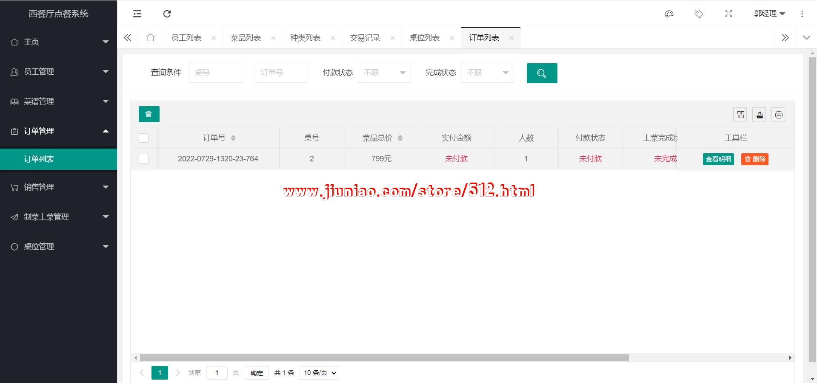
Task: Switch to the 交易记录 tab
Action: (365, 38)
